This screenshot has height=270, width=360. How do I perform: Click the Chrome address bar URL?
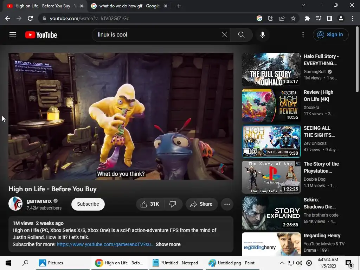(90, 18)
